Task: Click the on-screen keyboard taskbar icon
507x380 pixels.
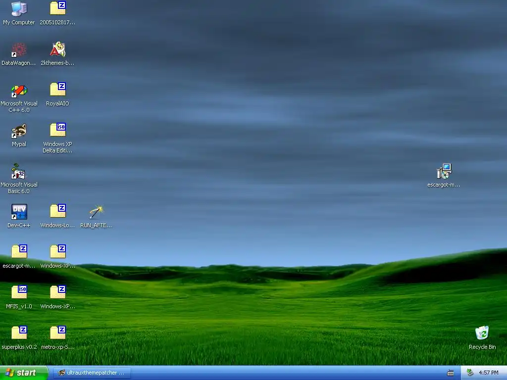Action: pos(451,373)
